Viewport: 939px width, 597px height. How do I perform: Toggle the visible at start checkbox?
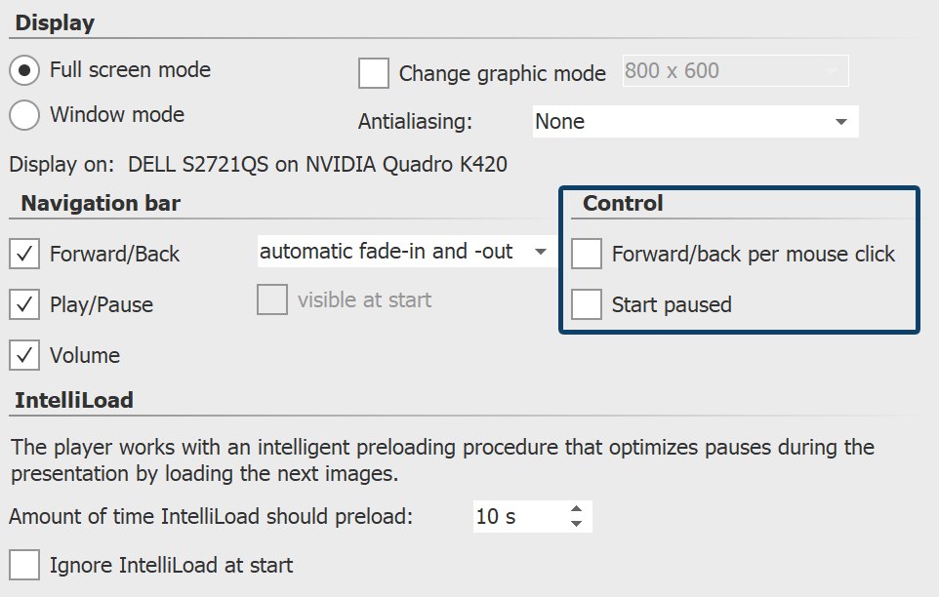(272, 300)
